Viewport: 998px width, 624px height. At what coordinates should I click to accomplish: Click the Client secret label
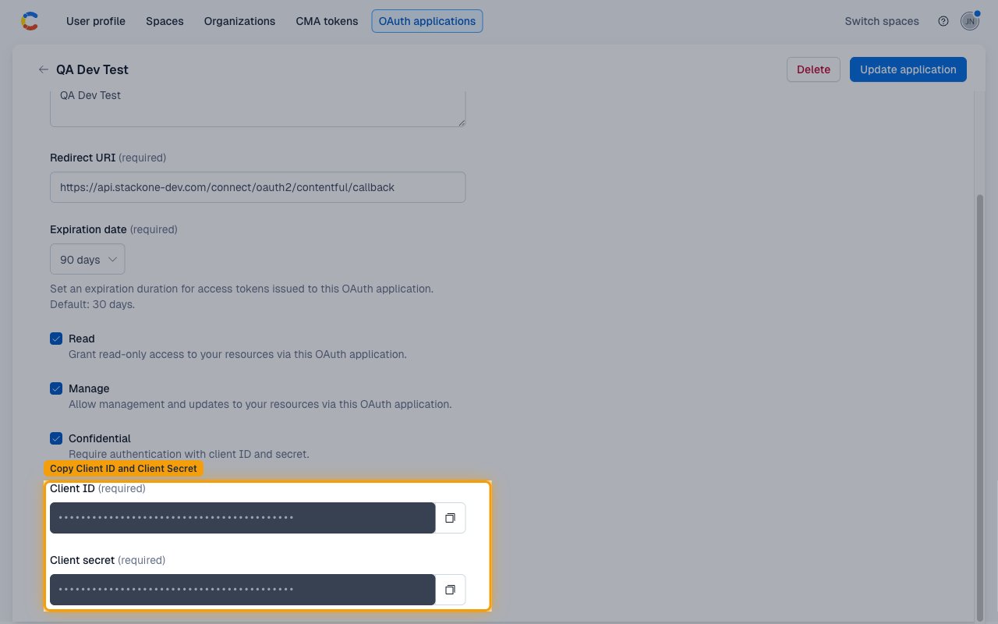click(83, 560)
